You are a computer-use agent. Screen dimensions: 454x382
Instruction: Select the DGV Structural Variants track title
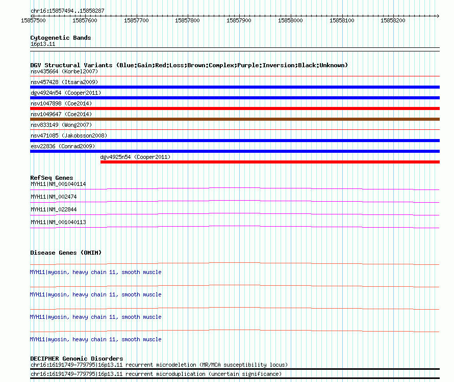pos(189,65)
